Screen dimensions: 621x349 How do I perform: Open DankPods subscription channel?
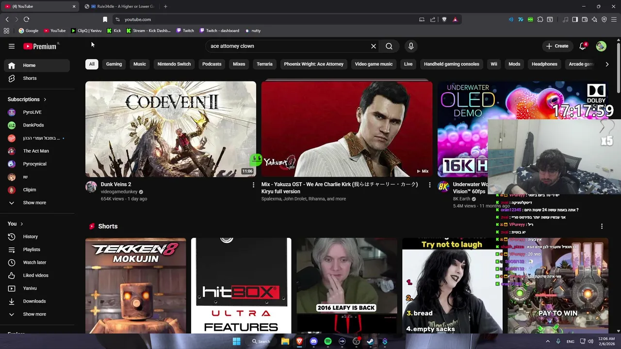(37, 125)
